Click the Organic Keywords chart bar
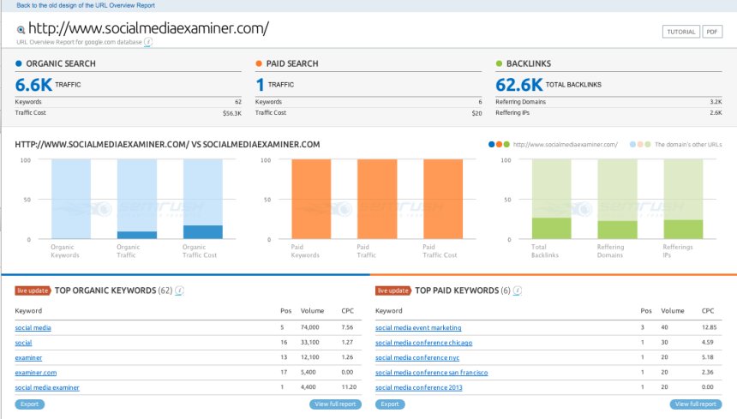 pyautogui.click(x=71, y=199)
